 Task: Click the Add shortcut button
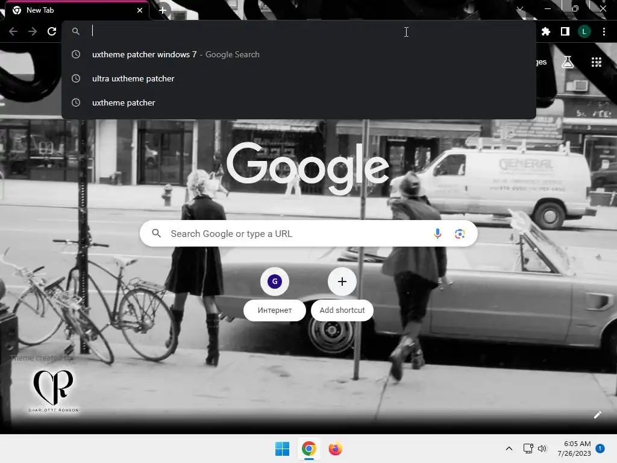[342, 294]
